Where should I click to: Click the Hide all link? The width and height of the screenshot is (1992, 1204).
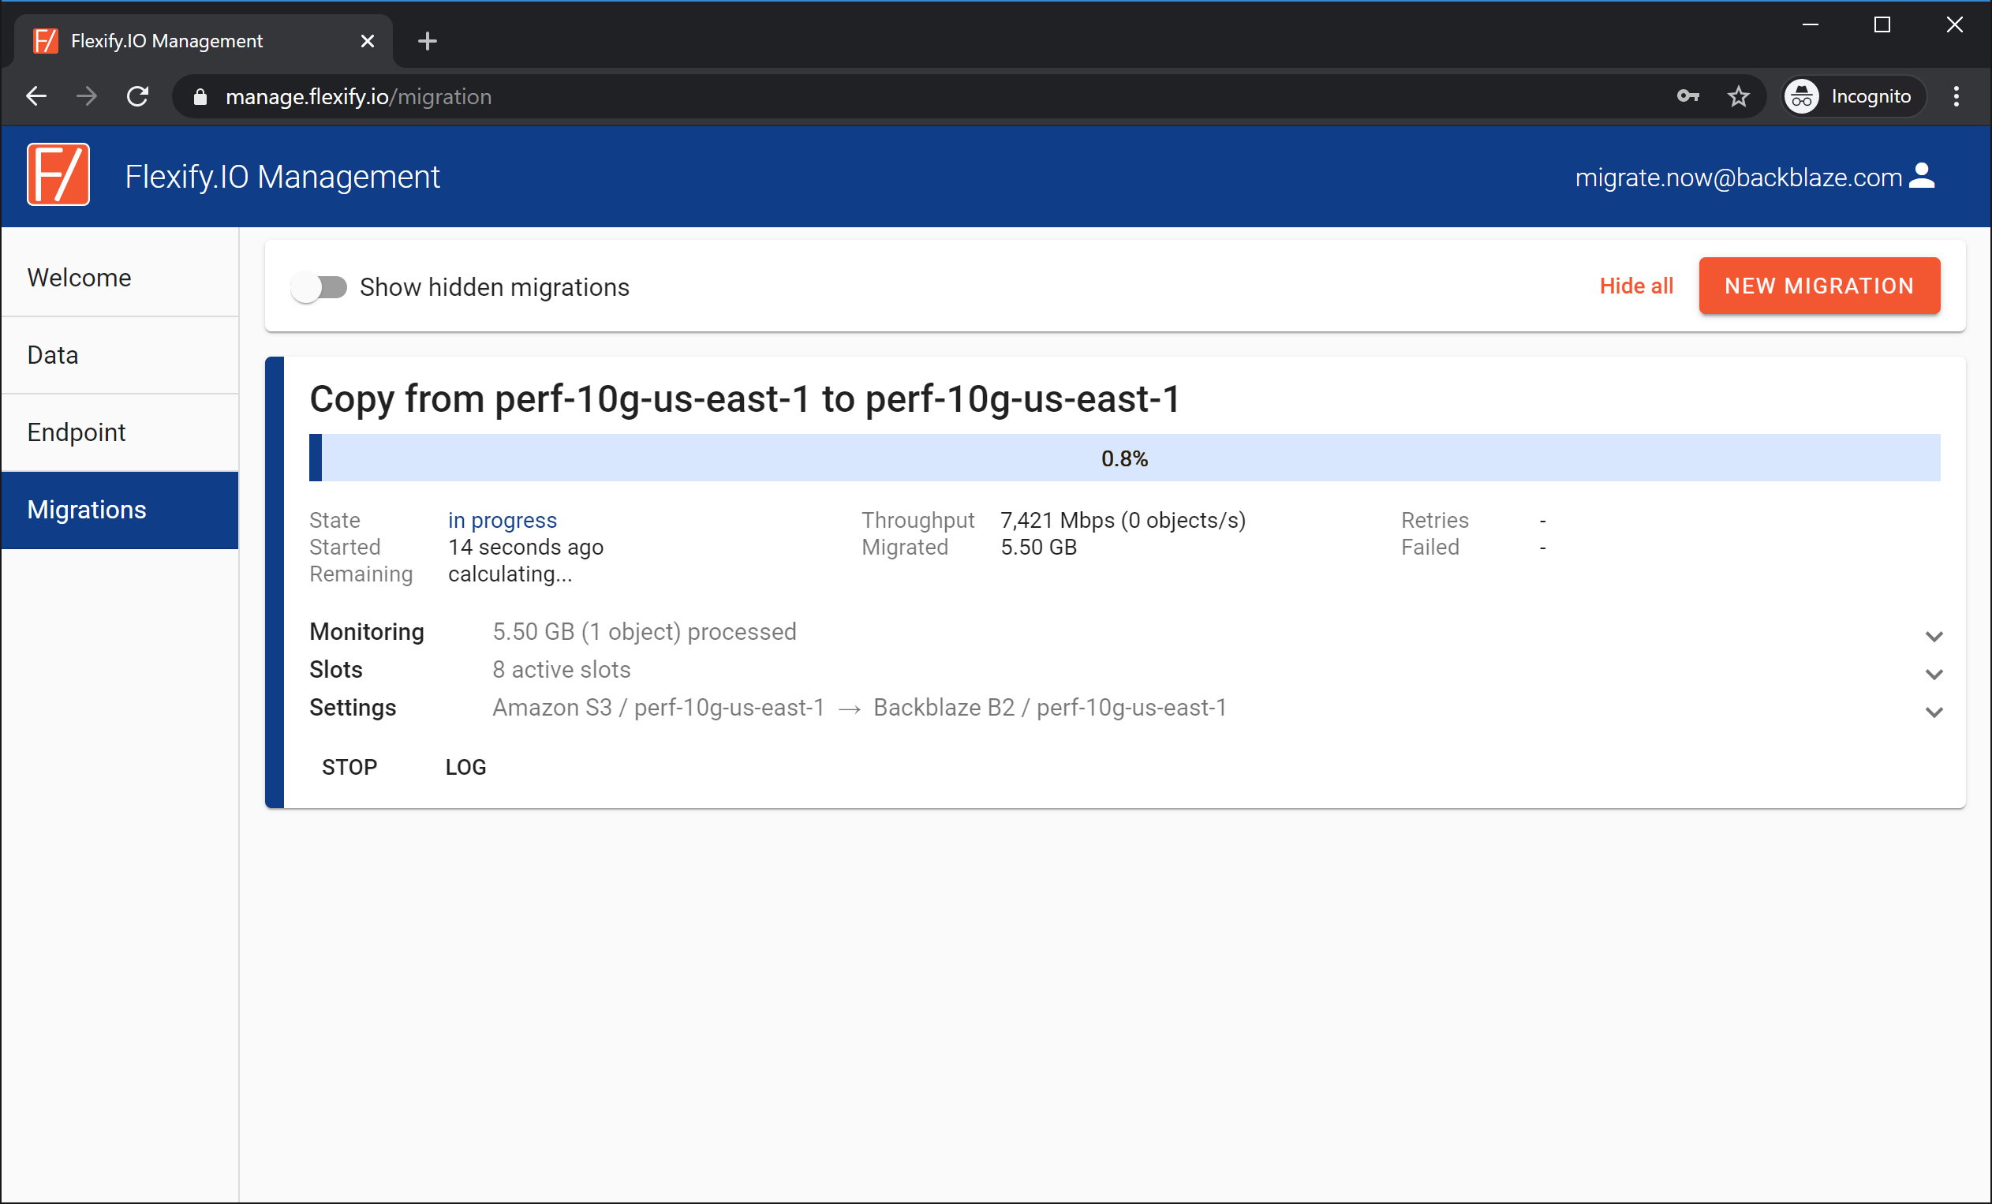point(1636,286)
